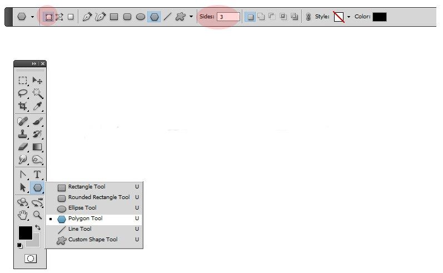Expand geometry options arrow after Custom Shape

pyautogui.click(x=191, y=17)
